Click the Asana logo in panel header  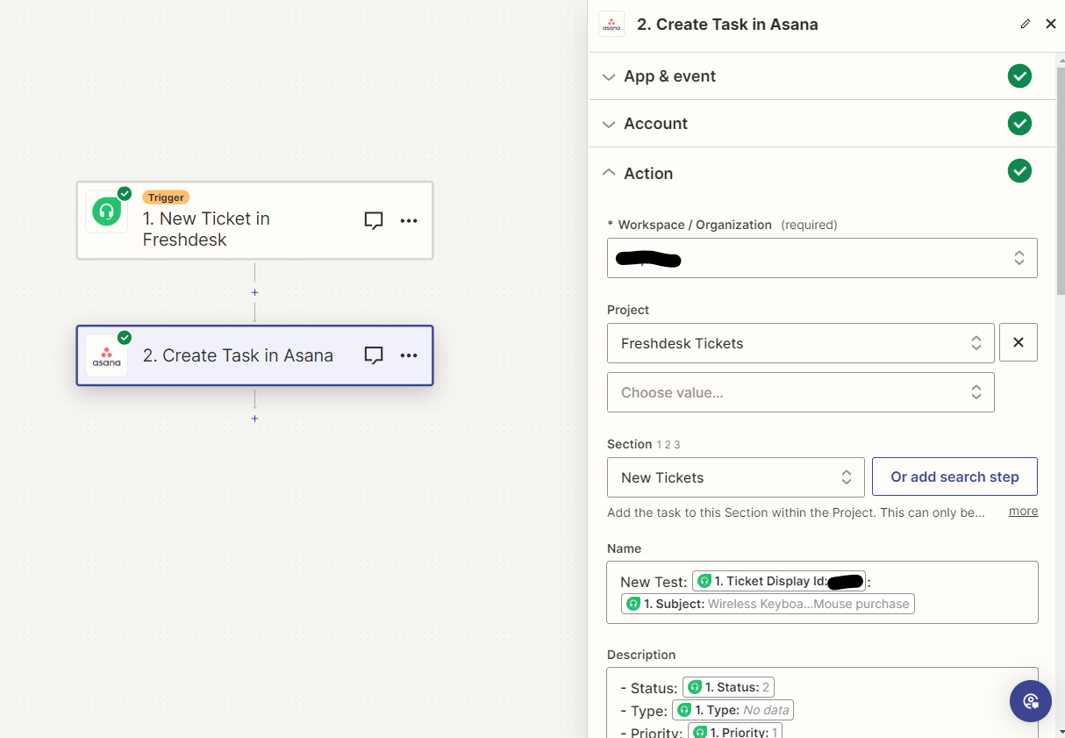point(611,24)
